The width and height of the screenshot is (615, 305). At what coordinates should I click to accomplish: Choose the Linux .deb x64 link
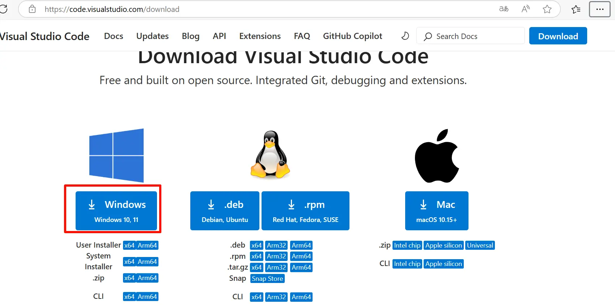tap(256, 245)
